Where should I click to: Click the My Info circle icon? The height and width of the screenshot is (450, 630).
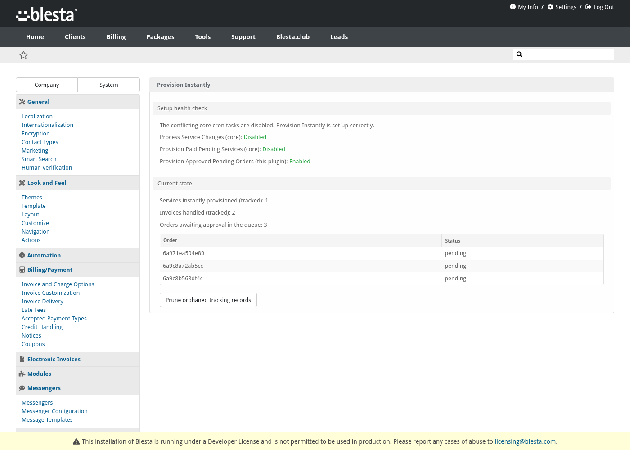(x=513, y=7)
